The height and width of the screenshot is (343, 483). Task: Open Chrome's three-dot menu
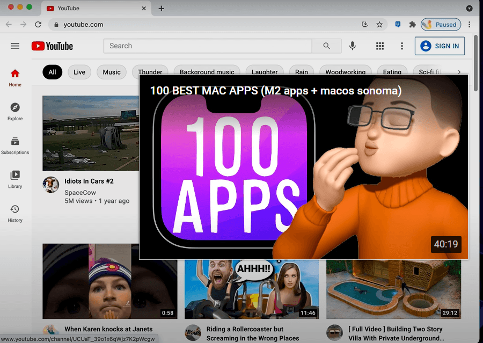coord(469,24)
